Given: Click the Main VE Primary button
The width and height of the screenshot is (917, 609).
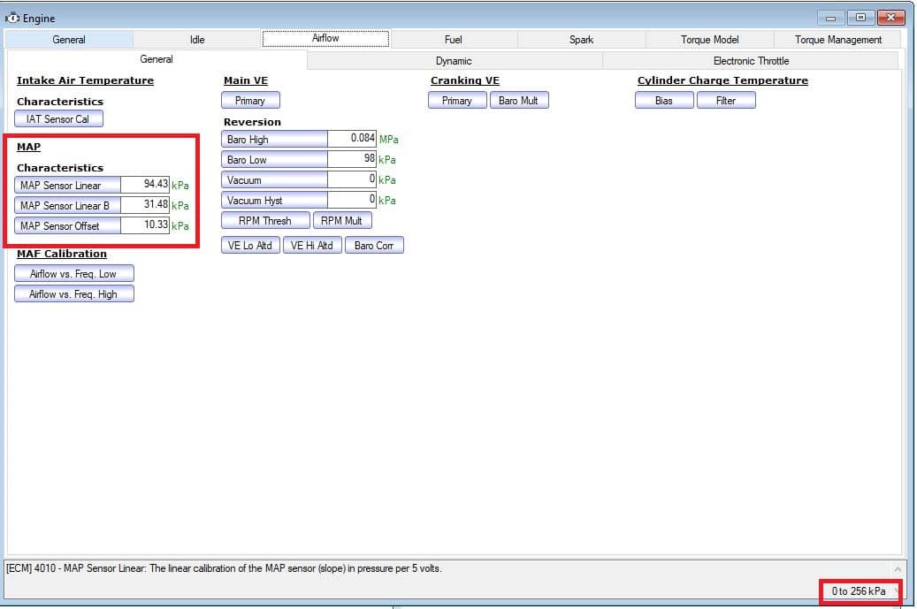Looking at the screenshot, I should click(250, 101).
